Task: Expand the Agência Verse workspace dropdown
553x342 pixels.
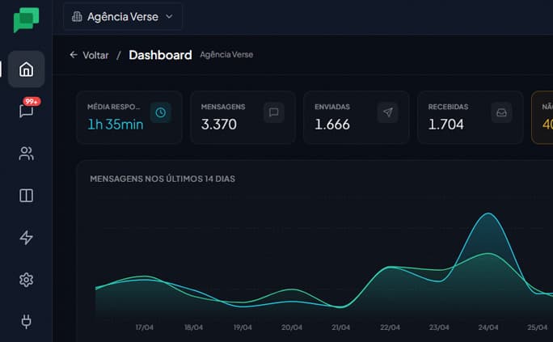Action: pos(123,16)
